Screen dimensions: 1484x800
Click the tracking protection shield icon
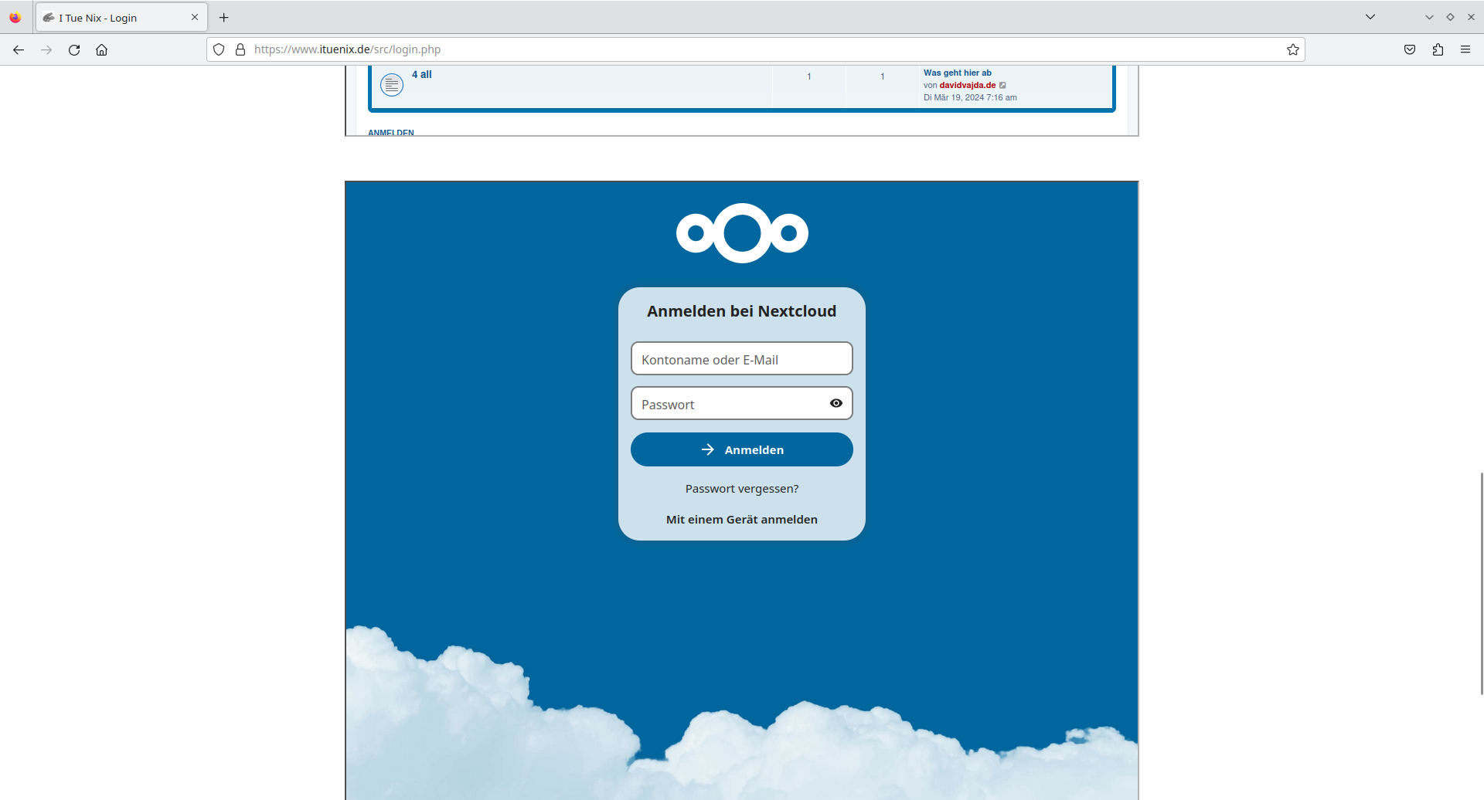pos(219,49)
